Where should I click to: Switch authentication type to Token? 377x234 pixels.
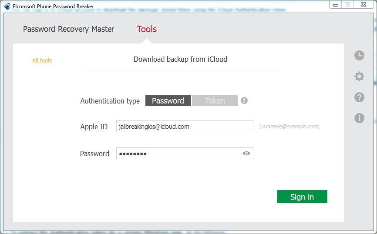pyautogui.click(x=215, y=100)
